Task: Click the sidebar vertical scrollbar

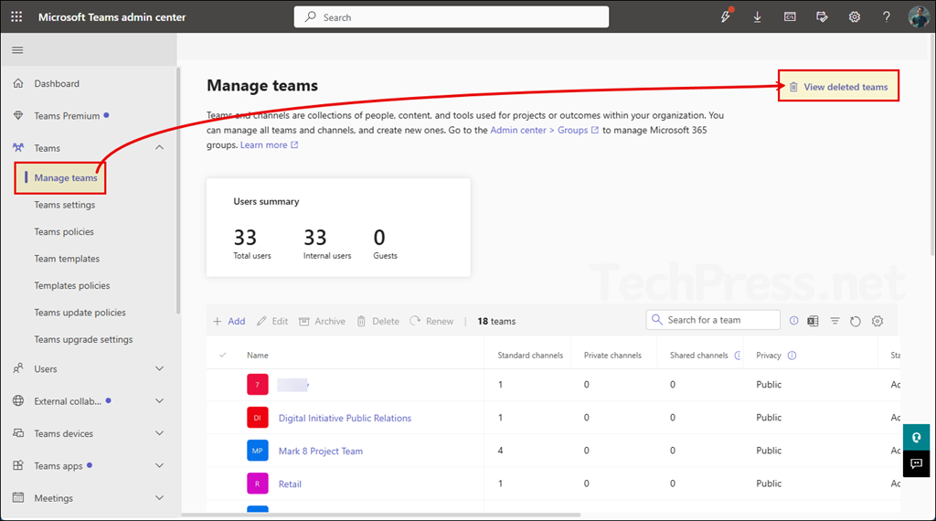Action: click(178, 191)
